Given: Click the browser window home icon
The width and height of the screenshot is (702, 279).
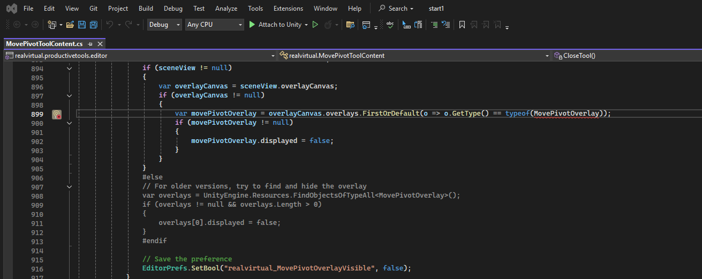Looking at the screenshot, I should click(367, 25).
